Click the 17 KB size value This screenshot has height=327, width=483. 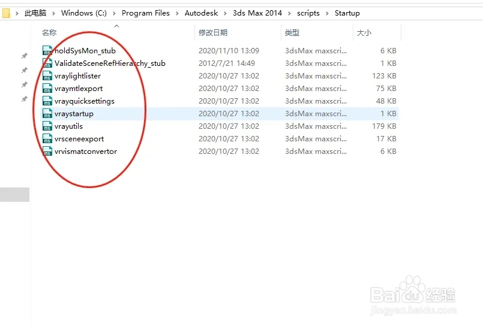point(386,139)
